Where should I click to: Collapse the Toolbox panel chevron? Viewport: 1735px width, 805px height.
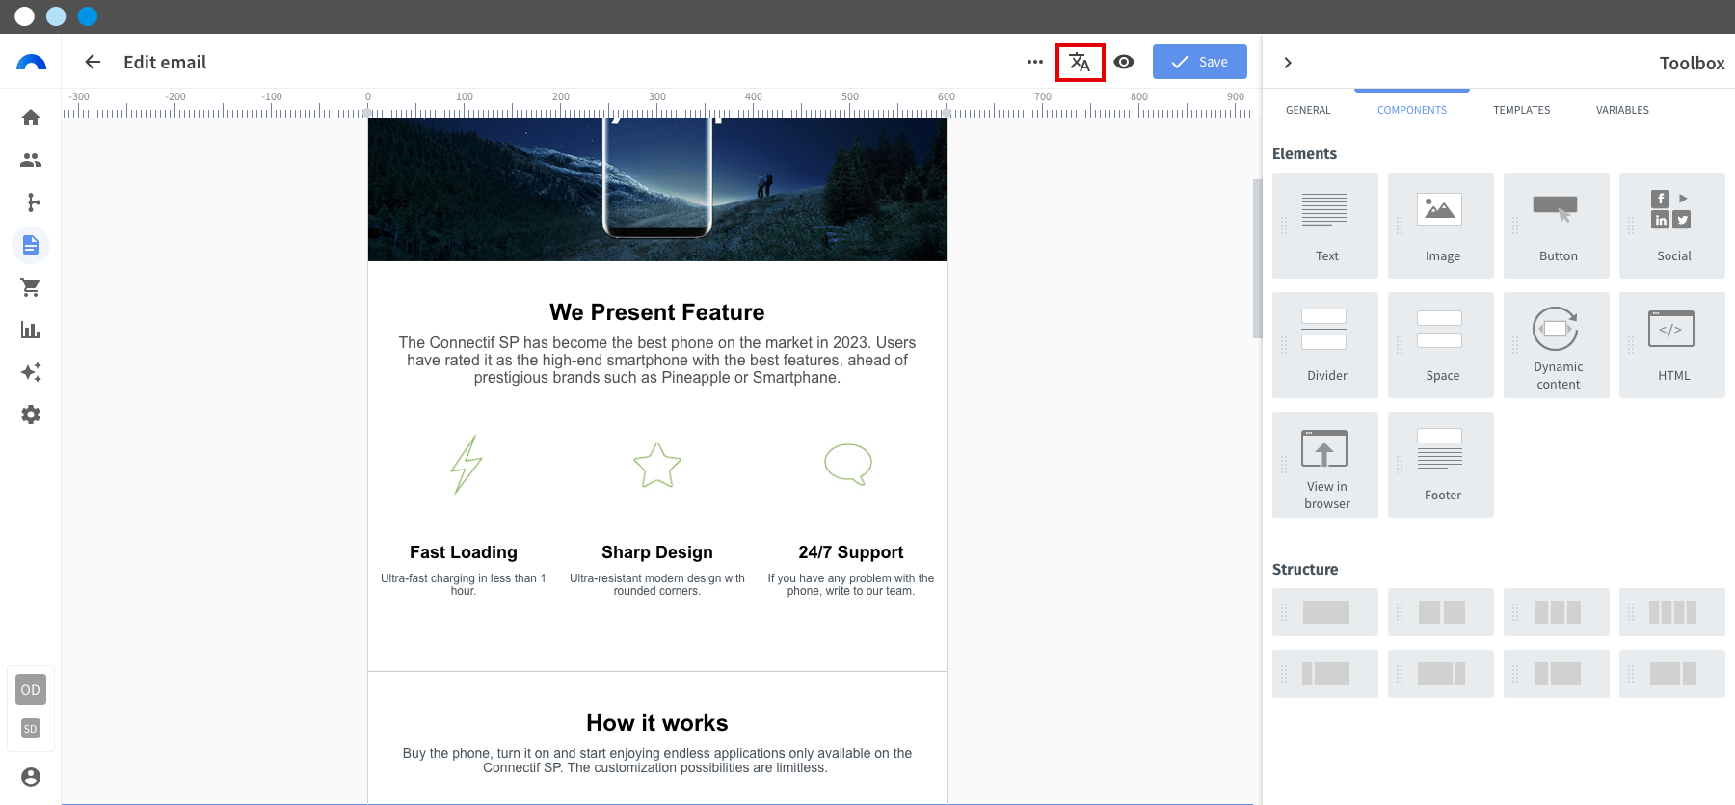[1288, 63]
